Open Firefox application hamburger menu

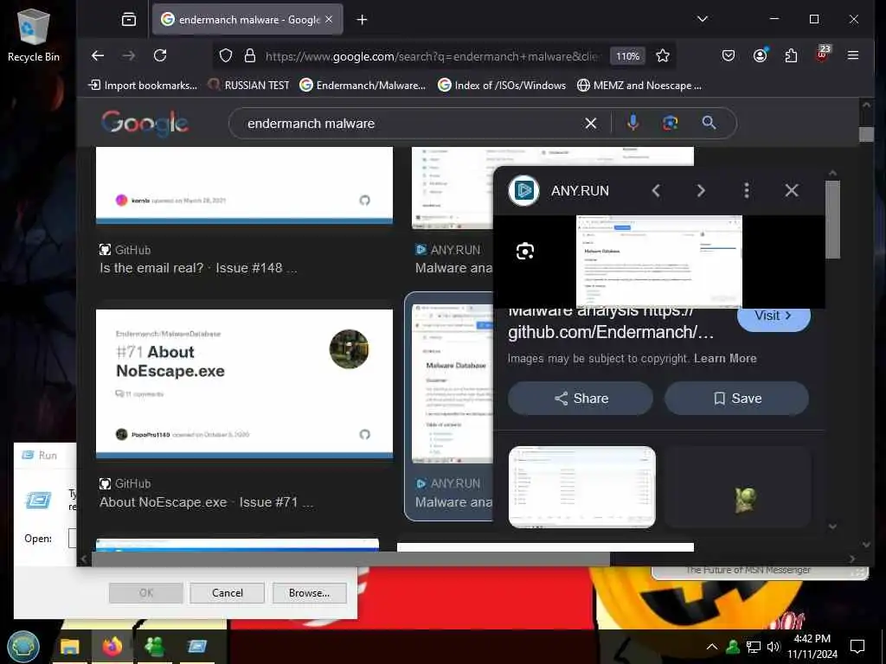(x=853, y=55)
